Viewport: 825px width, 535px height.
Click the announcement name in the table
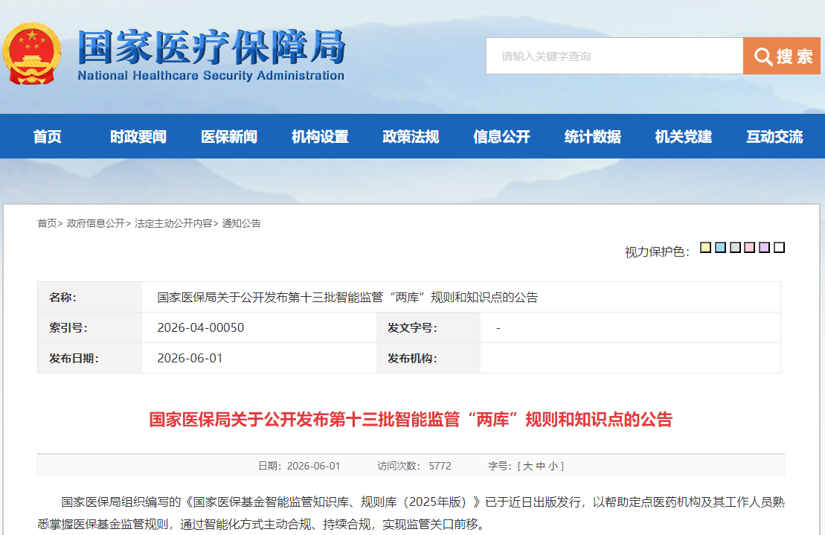pyautogui.click(x=347, y=297)
